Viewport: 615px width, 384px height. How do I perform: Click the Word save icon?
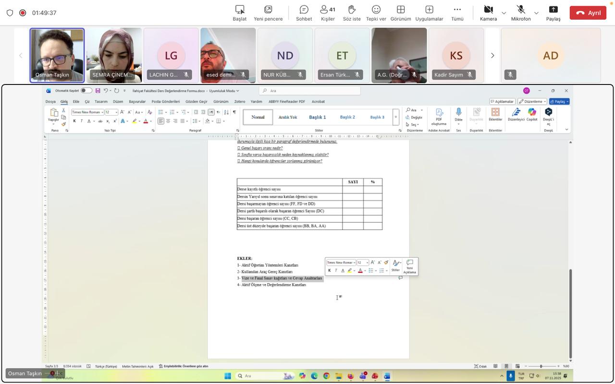point(98,91)
